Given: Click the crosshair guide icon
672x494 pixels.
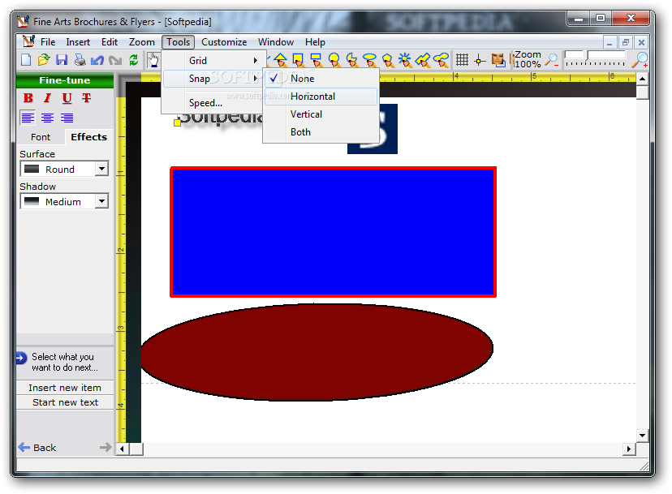Looking at the screenshot, I should click(480, 60).
